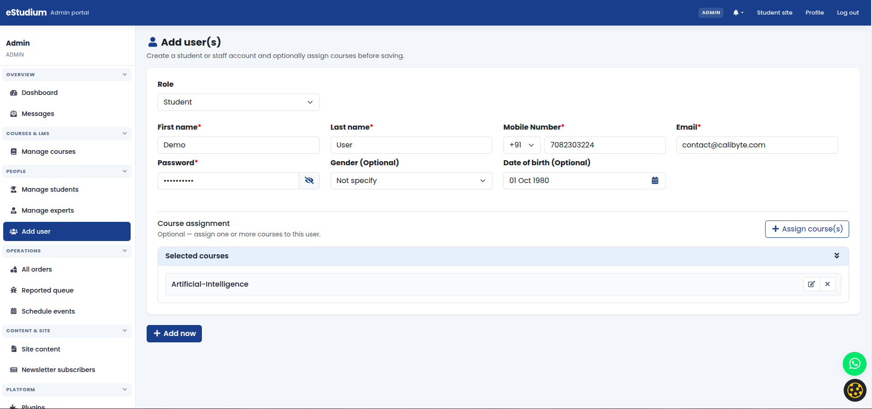872x409 pixels.
Task: Open the date of birth calendar icon
Action: pos(655,181)
